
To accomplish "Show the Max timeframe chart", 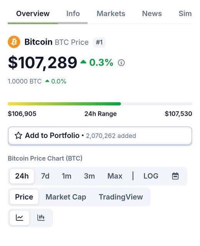I will pos(115,176).
